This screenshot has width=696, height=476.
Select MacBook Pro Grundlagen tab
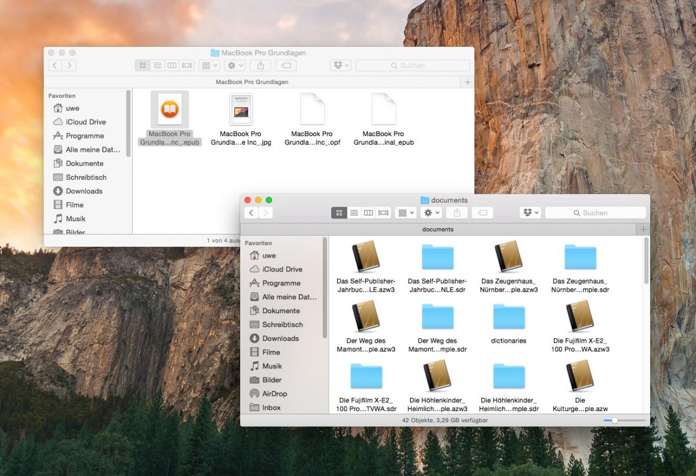[252, 82]
